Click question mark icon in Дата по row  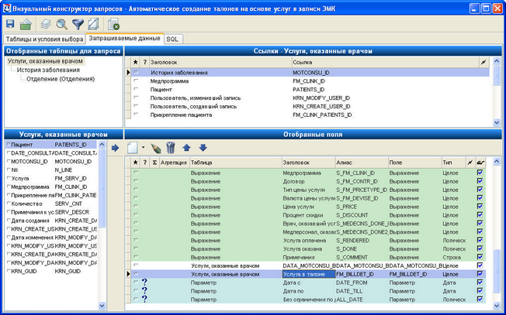(x=144, y=290)
